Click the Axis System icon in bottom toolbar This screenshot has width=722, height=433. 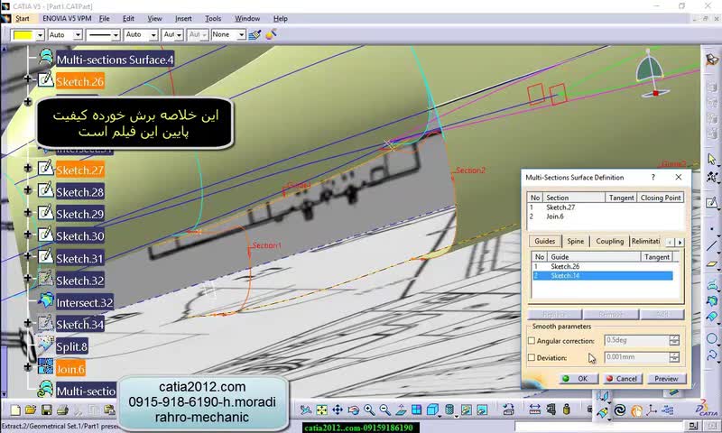(x=652, y=410)
